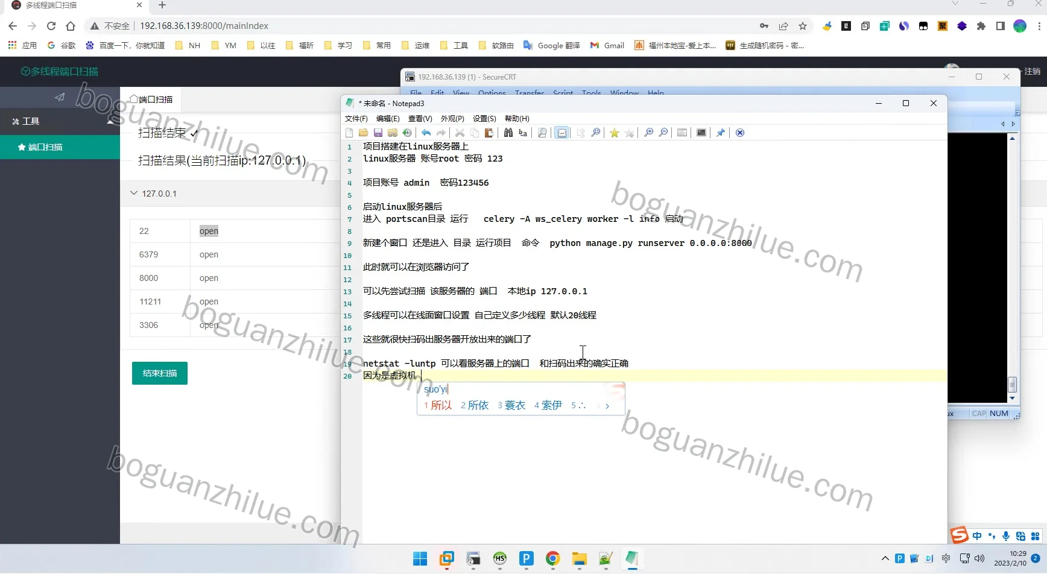Open the 帮助(H) menu in Notepad3
The image size is (1047, 574).
point(517,119)
